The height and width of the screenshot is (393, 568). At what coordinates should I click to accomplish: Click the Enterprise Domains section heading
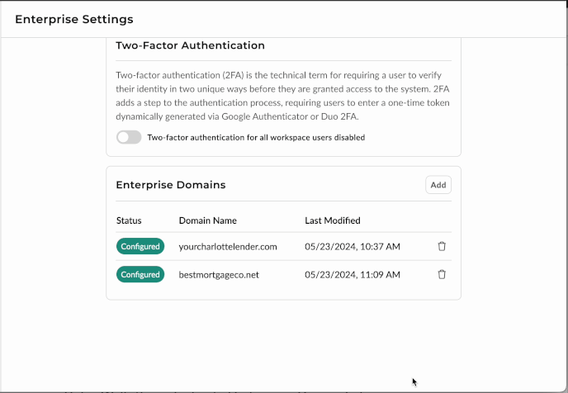tap(170, 185)
